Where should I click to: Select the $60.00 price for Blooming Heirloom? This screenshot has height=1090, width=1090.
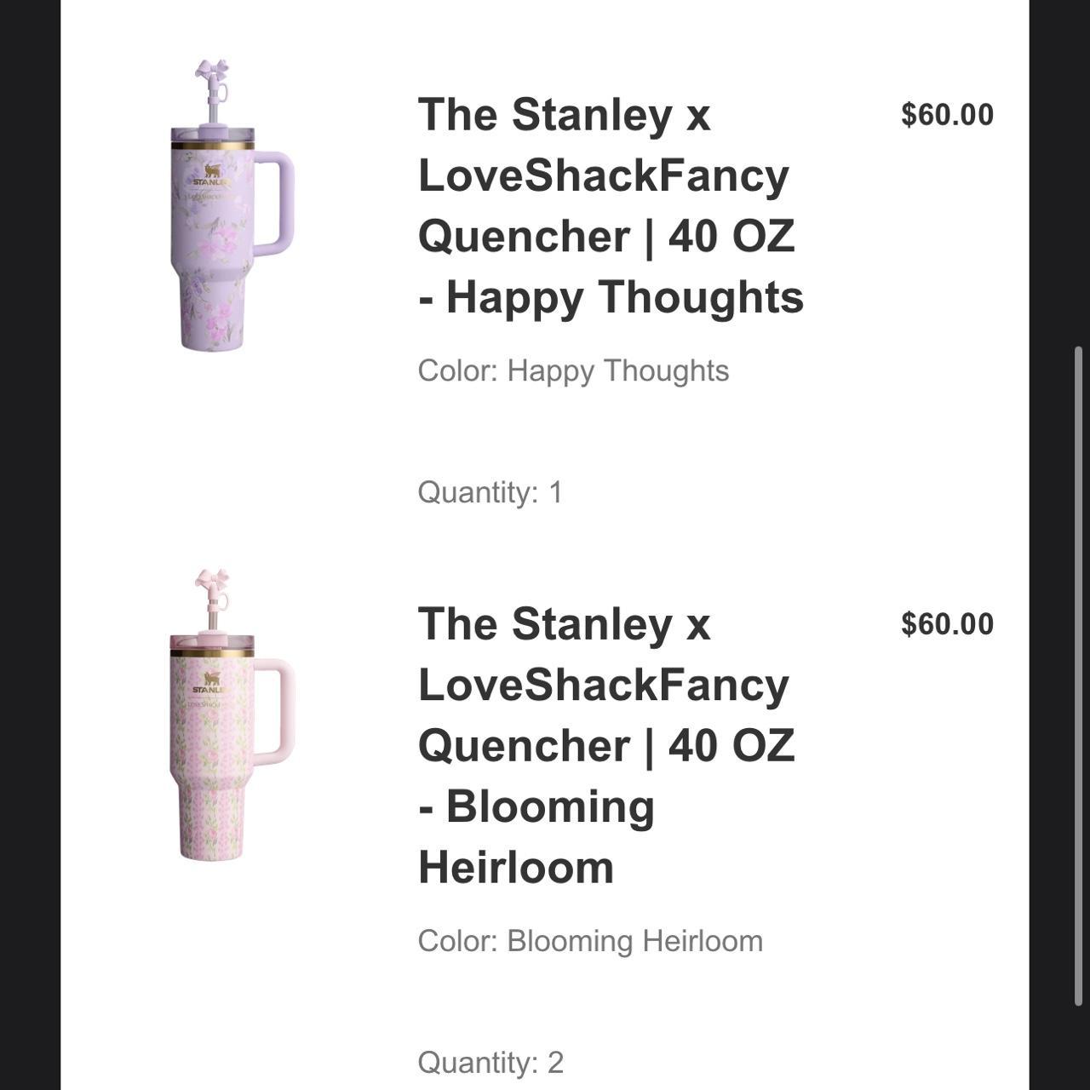coord(947,622)
